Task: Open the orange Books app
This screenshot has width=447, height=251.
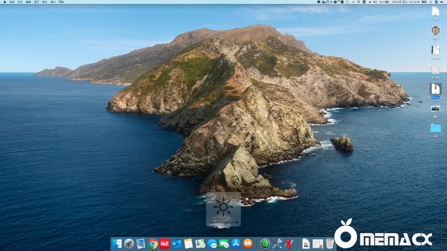Action: coord(248,244)
